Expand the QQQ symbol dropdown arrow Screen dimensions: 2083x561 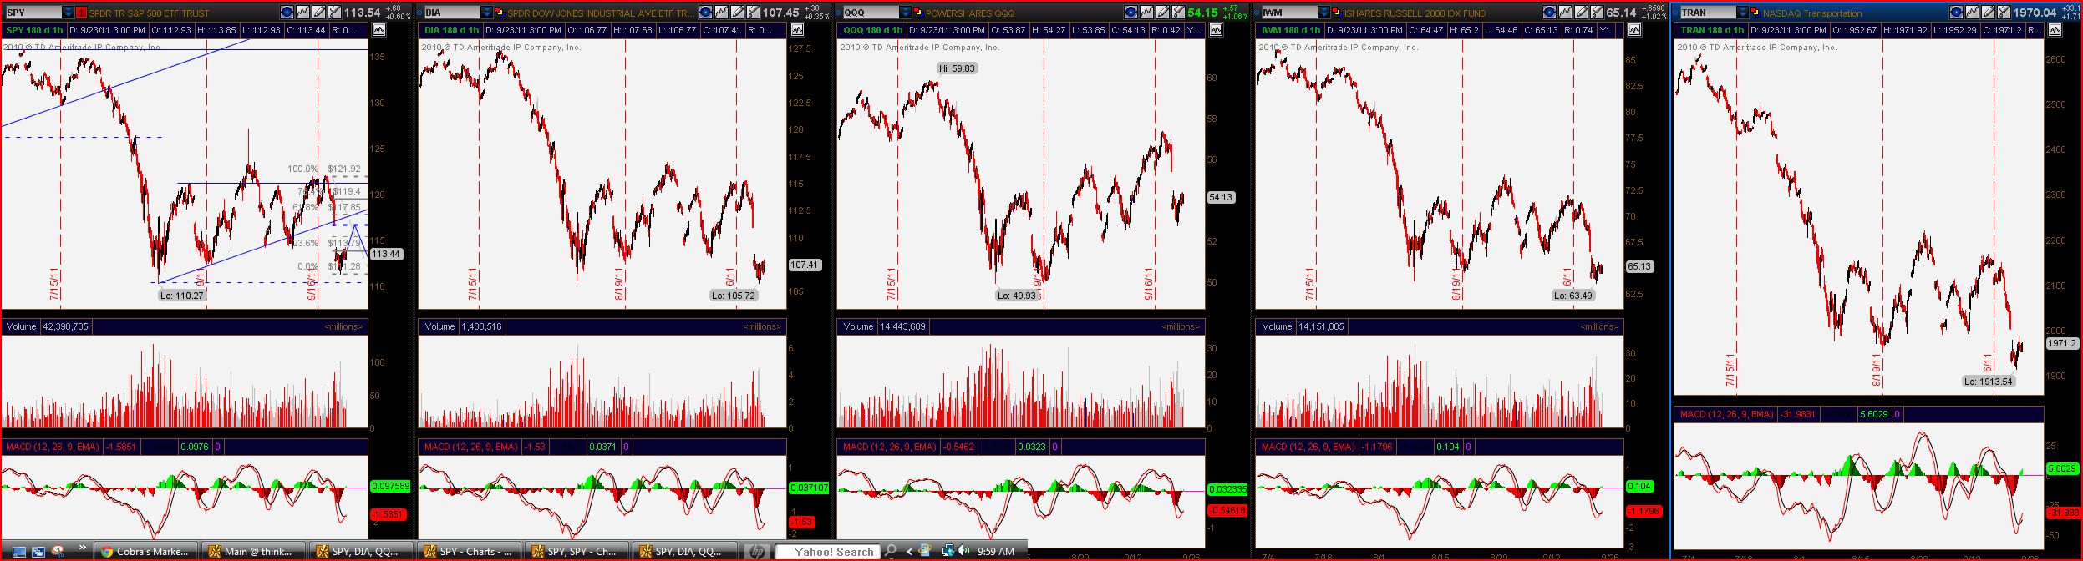906,13
